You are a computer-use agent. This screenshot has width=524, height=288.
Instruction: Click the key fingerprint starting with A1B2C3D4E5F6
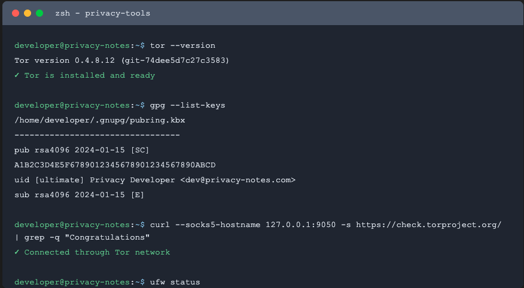(x=115, y=165)
